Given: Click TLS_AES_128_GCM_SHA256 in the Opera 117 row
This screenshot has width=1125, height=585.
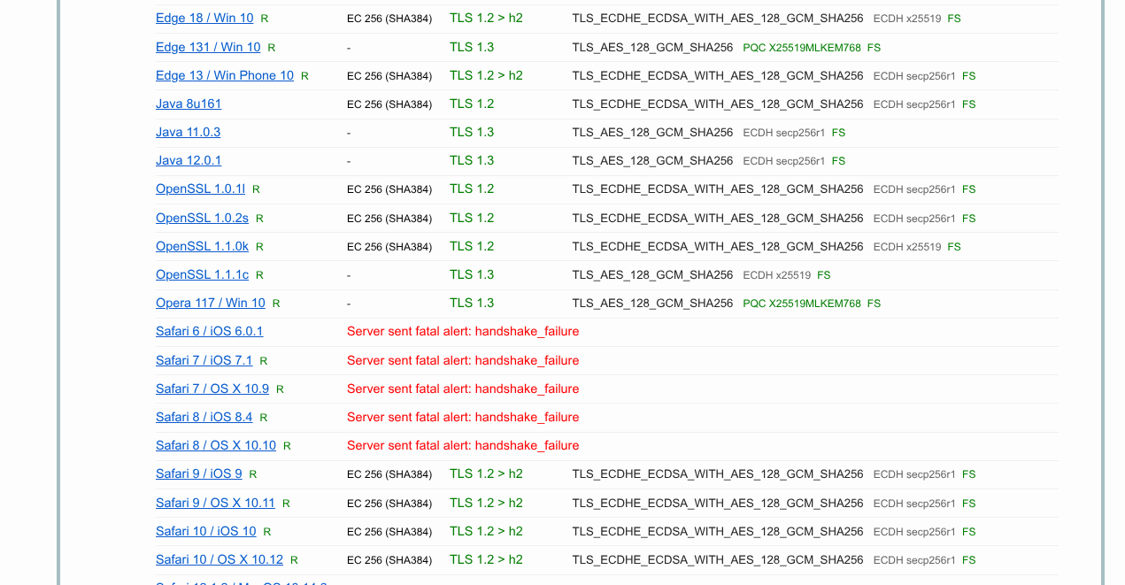Looking at the screenshot, I should coord(653,303).
